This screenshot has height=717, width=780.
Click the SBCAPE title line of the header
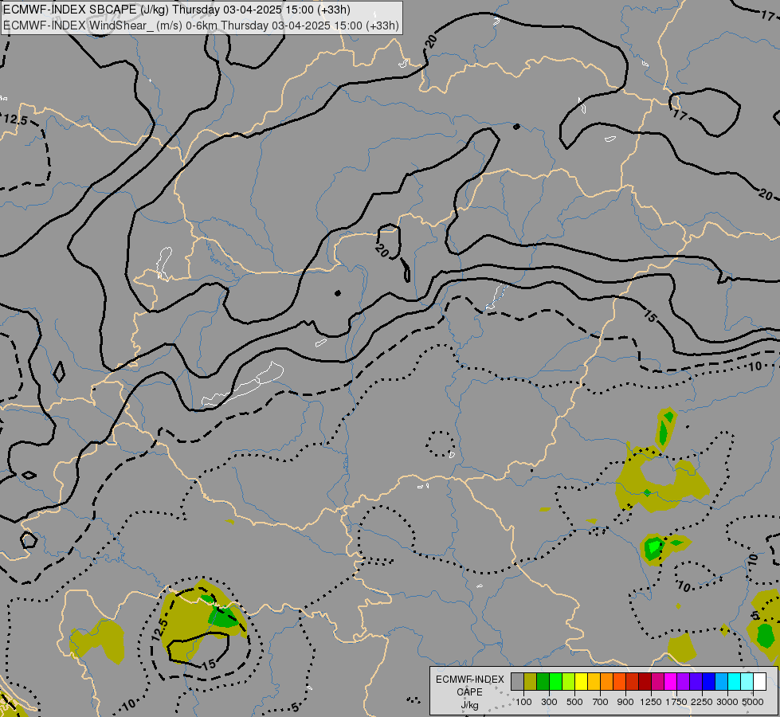pyautogui.click(x=177, y=10)
